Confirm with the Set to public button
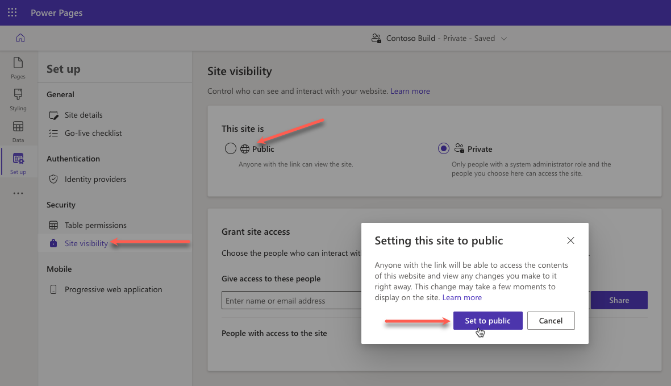 (487, 320)
